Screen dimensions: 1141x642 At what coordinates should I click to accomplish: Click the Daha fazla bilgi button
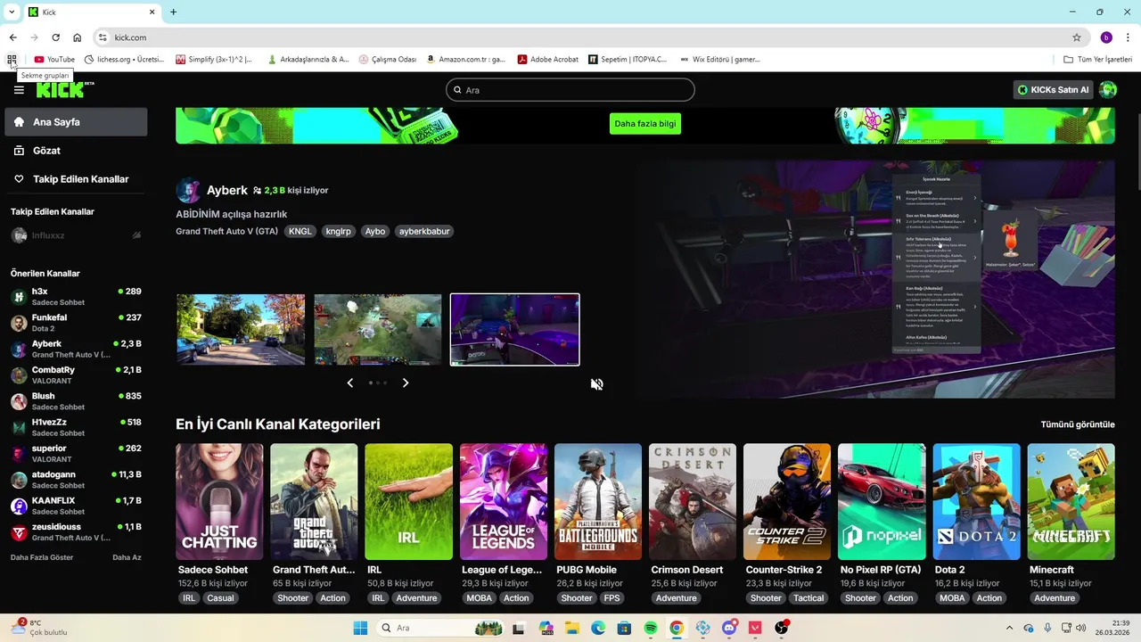point(645,124)
